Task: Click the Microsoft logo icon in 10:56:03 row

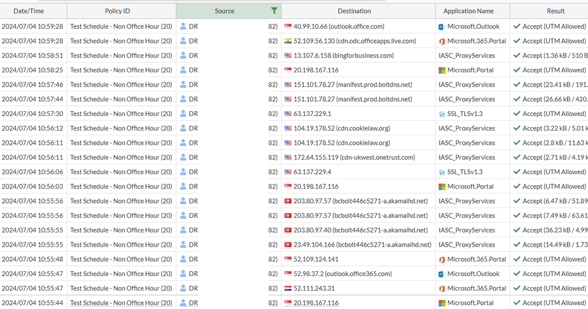Action: click(x=442, y=187)
